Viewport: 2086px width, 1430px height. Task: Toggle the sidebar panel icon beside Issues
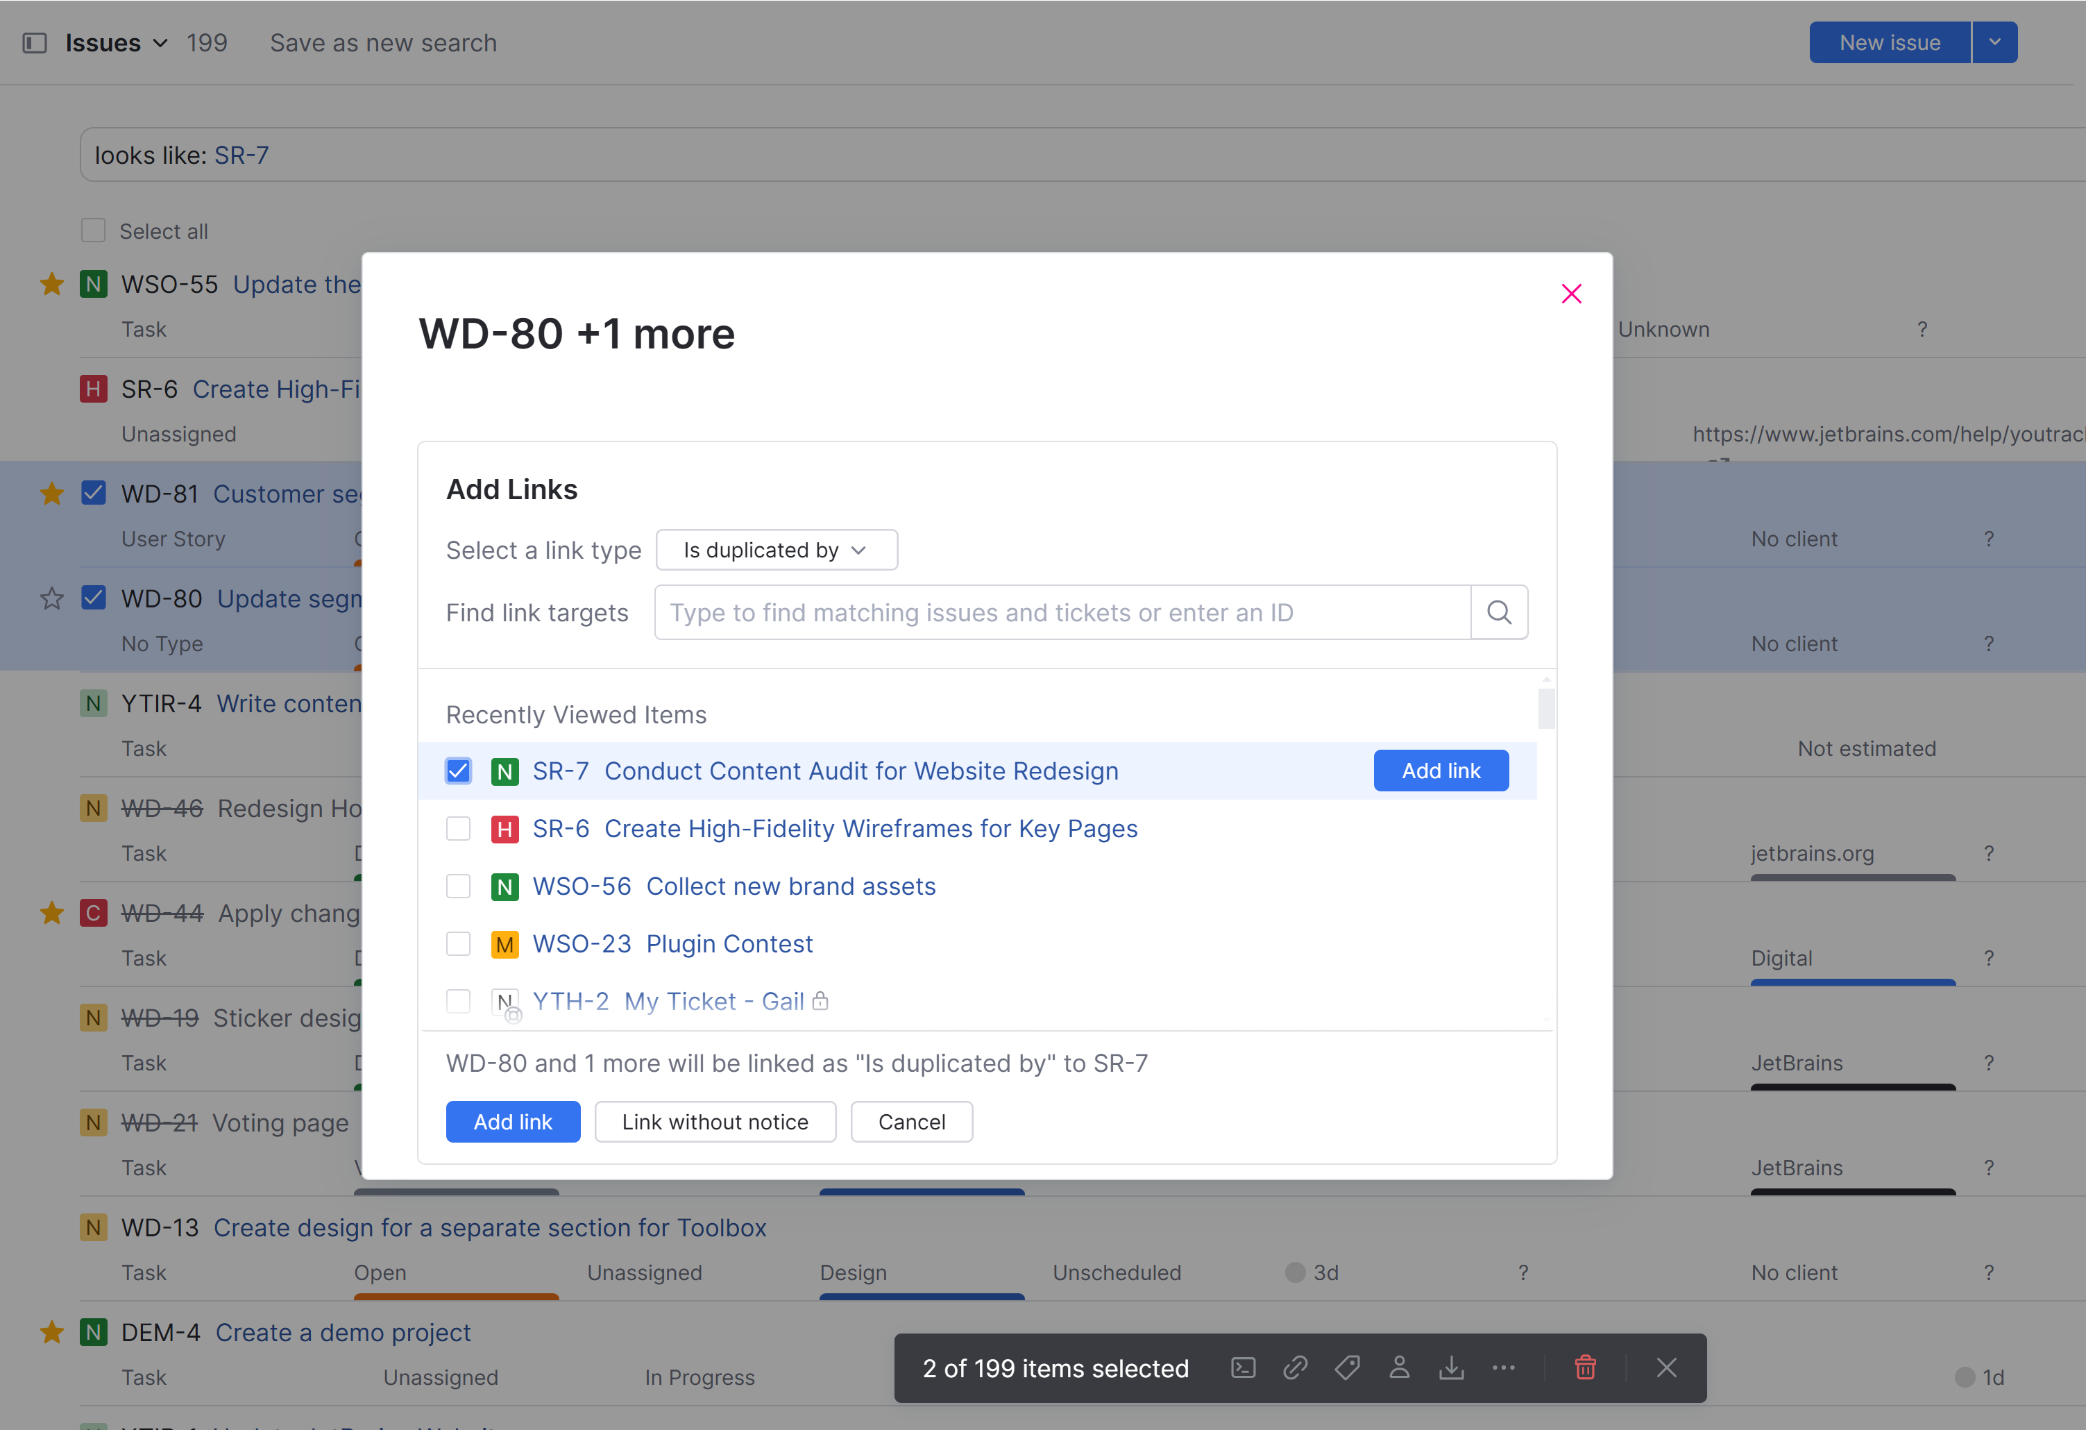[34, 43]
